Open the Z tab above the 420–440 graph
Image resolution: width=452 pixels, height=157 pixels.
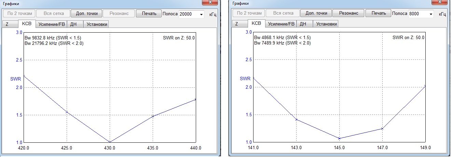pos(7,24)
